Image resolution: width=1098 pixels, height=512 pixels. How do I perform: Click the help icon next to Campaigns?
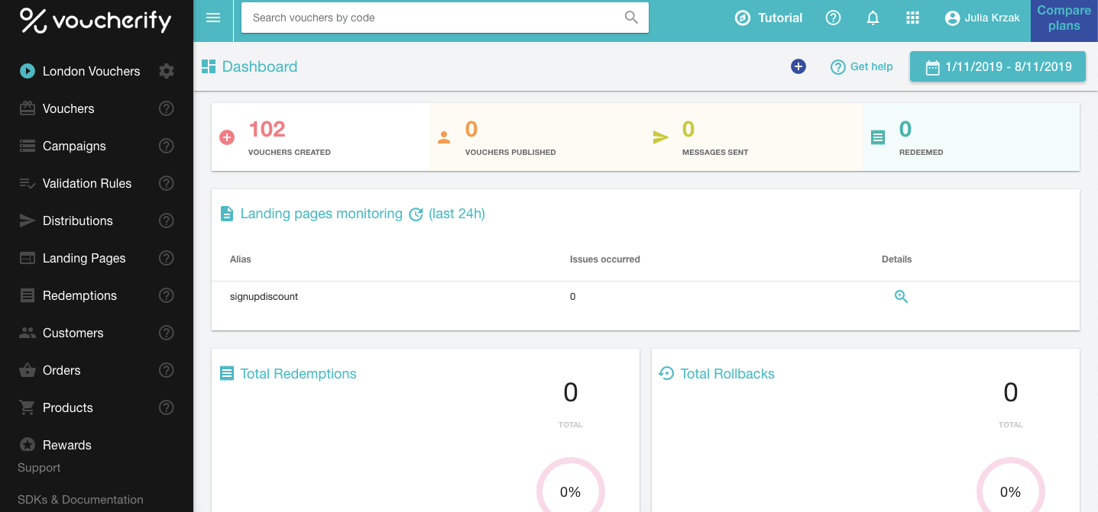click(x=166, y=146)
